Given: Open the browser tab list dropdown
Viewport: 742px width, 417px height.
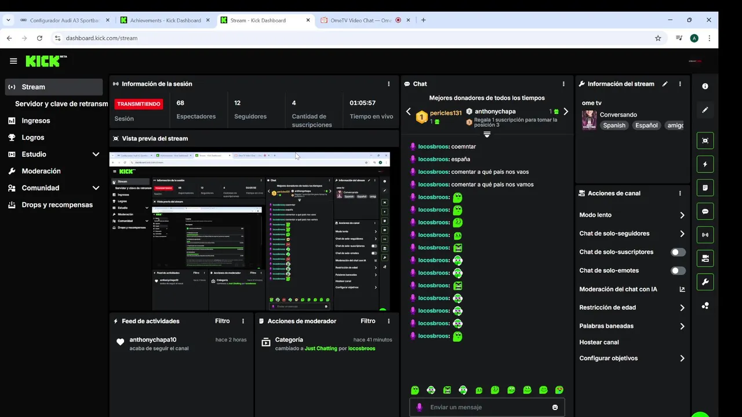Looking at the screenshot, I should (8, 20).
